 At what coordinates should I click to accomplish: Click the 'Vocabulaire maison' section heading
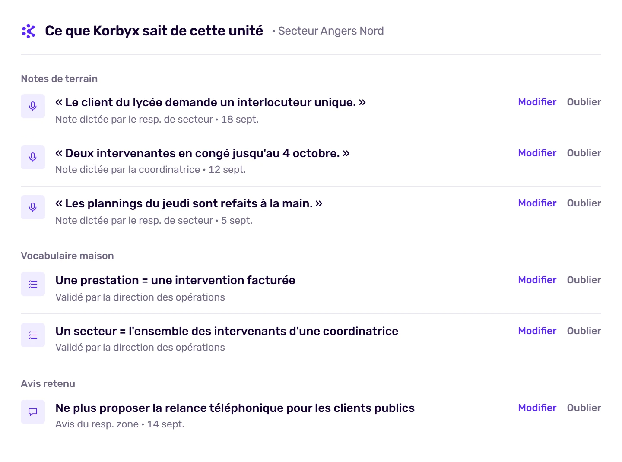(67, 256)
